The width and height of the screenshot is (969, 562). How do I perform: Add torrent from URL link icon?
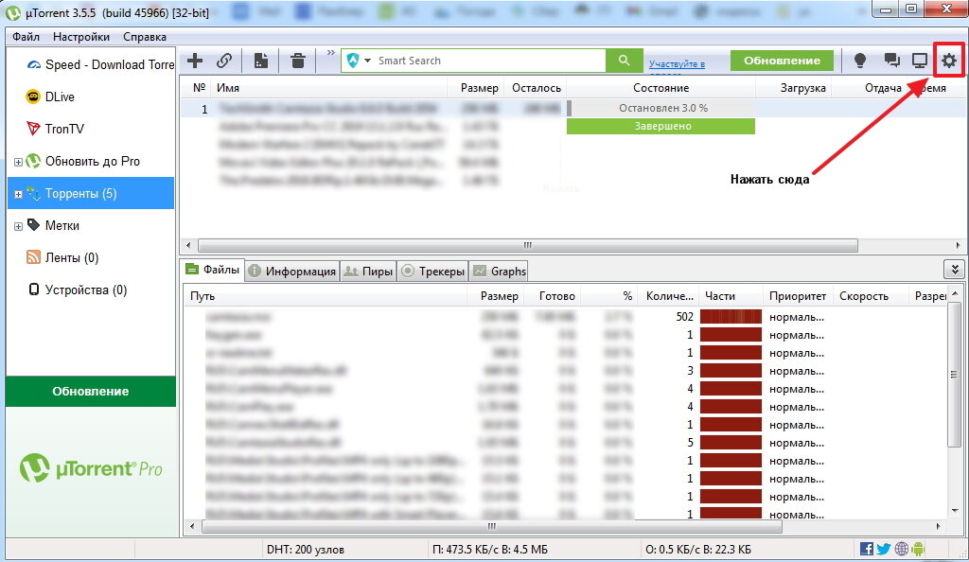223,61
